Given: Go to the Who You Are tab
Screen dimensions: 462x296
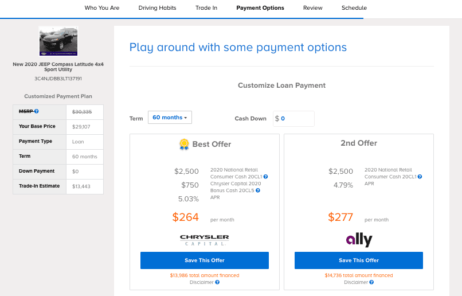Looking at the screenshot, I should pos(102,8).
